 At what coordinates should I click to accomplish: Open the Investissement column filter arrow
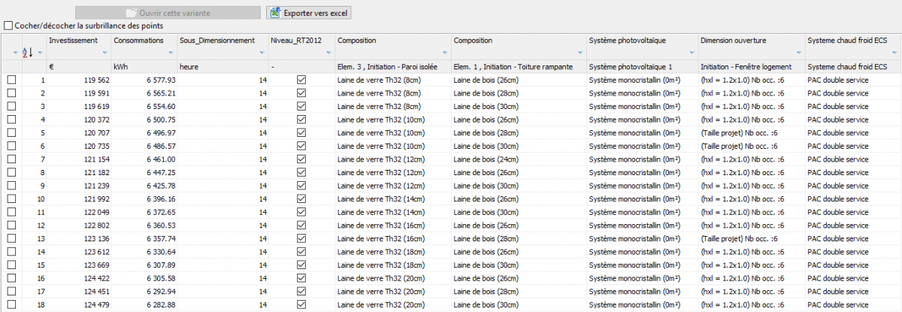coord(104,53)
